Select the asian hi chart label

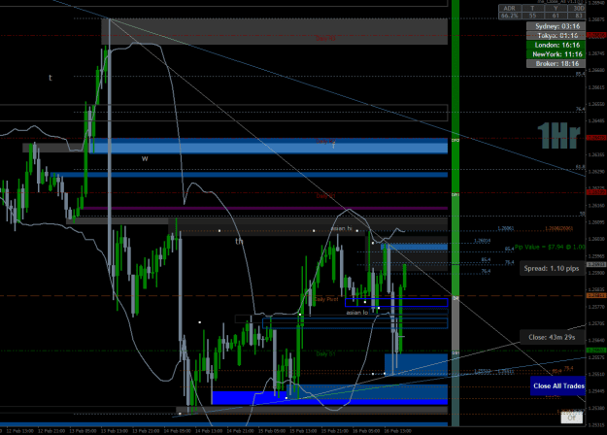(x=341, y=228)
